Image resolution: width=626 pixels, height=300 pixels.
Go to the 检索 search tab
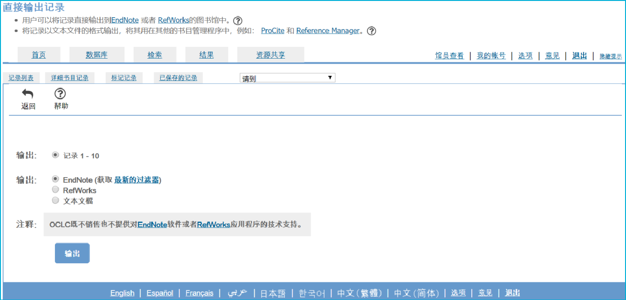tap(155, 55)
